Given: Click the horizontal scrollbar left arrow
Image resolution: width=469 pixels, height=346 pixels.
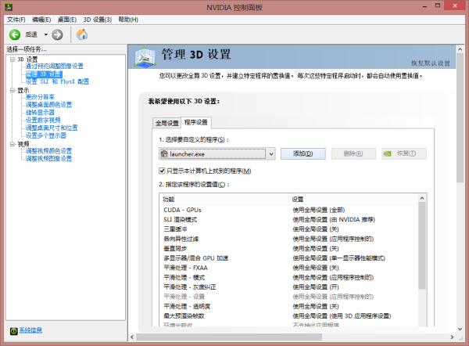Looking at the screenshot, I should (x=132, y=337).
